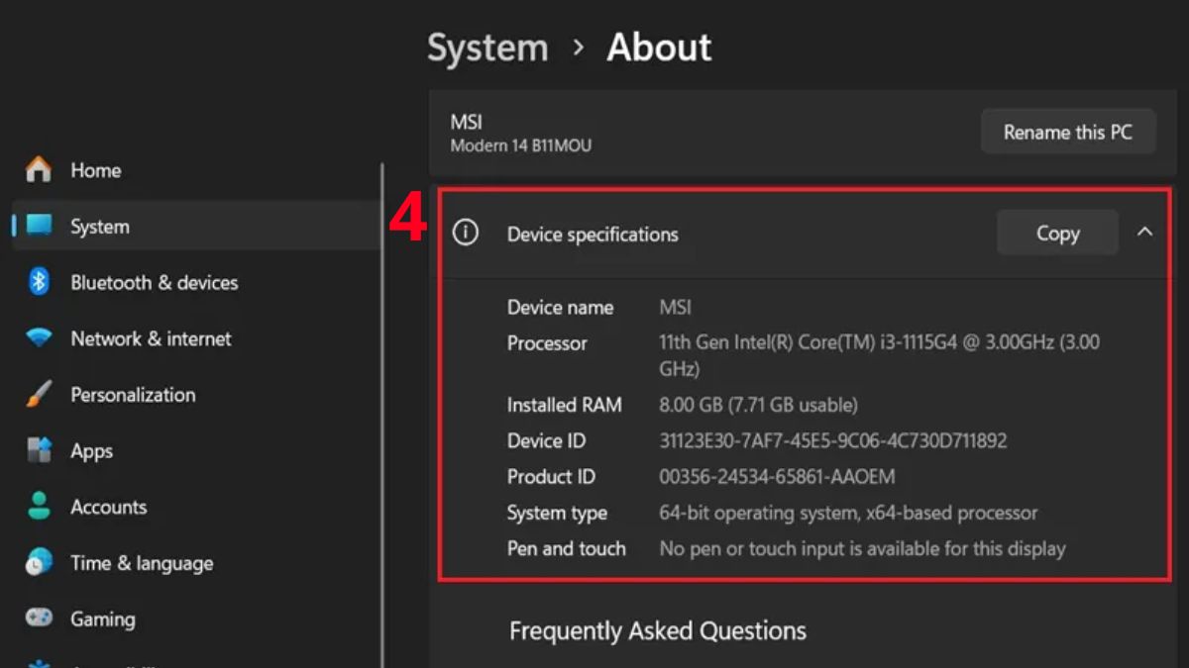Click the Network Wi-Fi icon
1189x668 pixels.
point(39,338)
